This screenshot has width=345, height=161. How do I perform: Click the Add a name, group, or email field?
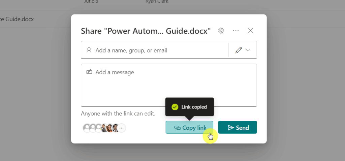pos(155,50)
